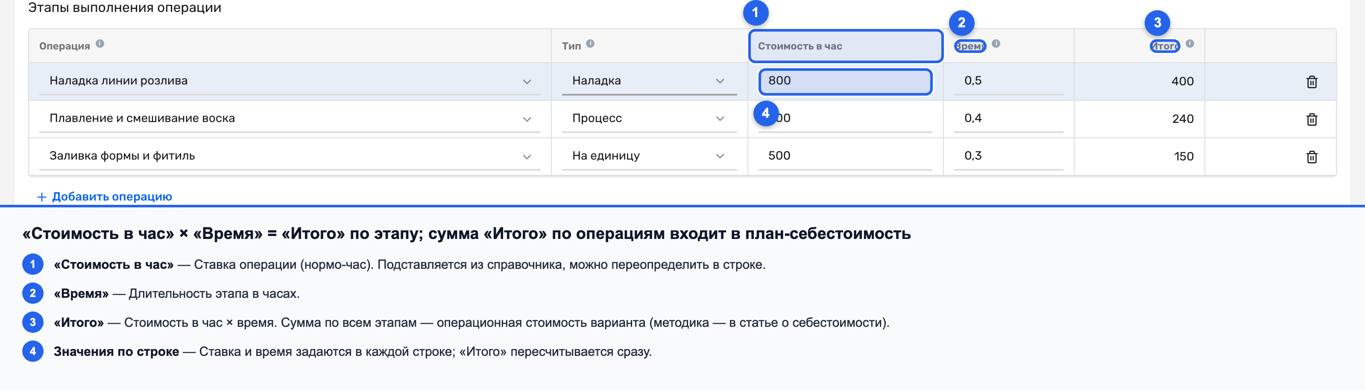Open operation dropdown for Плавление и смешивание воска
Screen dimensions: 1365x390
[x=527, y=119]
